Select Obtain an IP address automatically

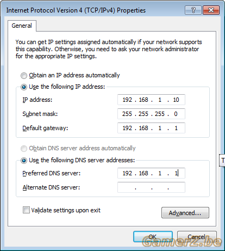tap(24, 76)
